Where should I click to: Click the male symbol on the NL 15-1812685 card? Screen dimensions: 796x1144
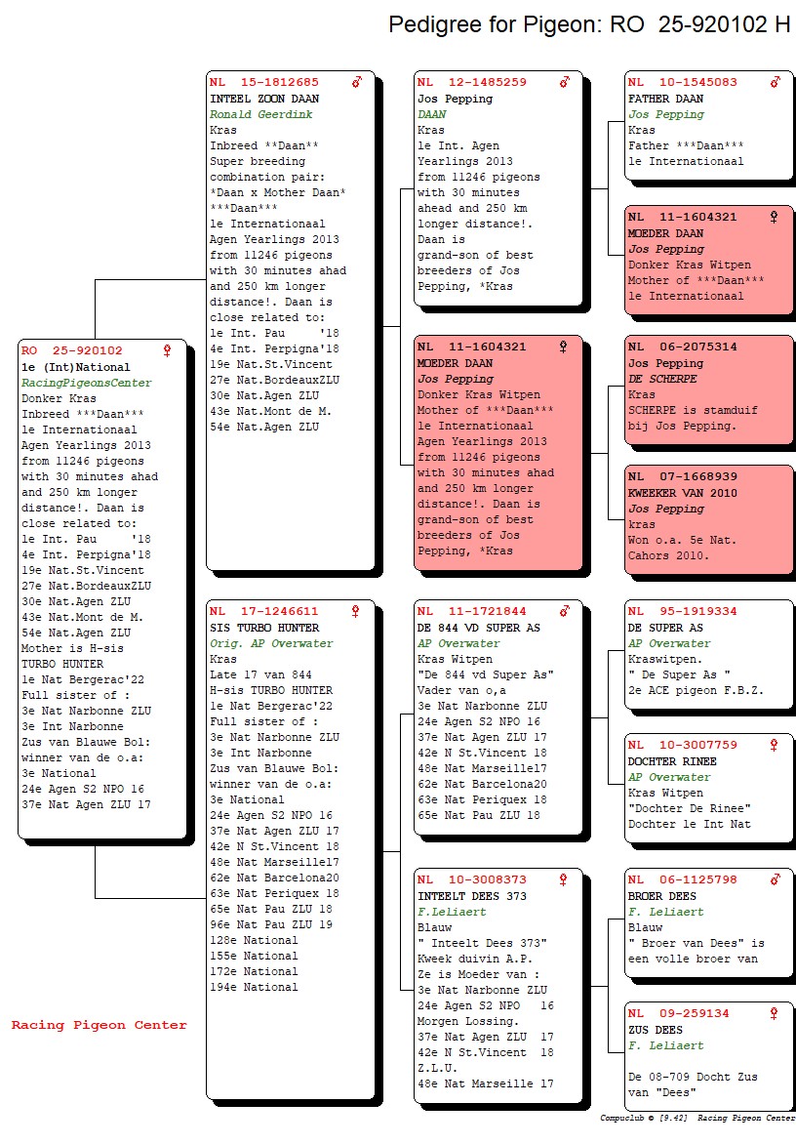click(x=357, y=83)
